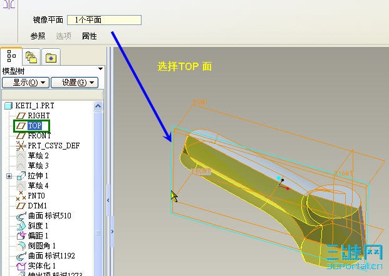Click the PNT0 datum point icon

(x=21, y=196)
